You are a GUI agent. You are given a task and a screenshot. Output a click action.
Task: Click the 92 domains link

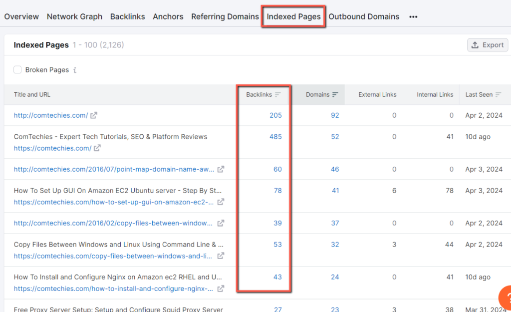334,115
